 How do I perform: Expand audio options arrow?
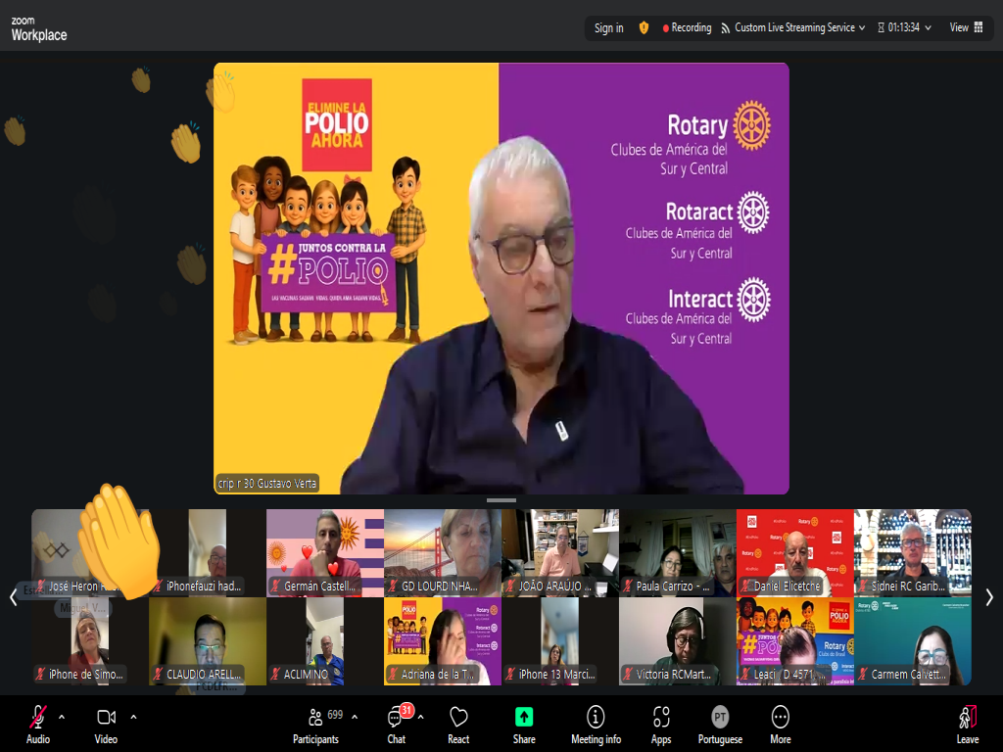click(x=62, y=716)
